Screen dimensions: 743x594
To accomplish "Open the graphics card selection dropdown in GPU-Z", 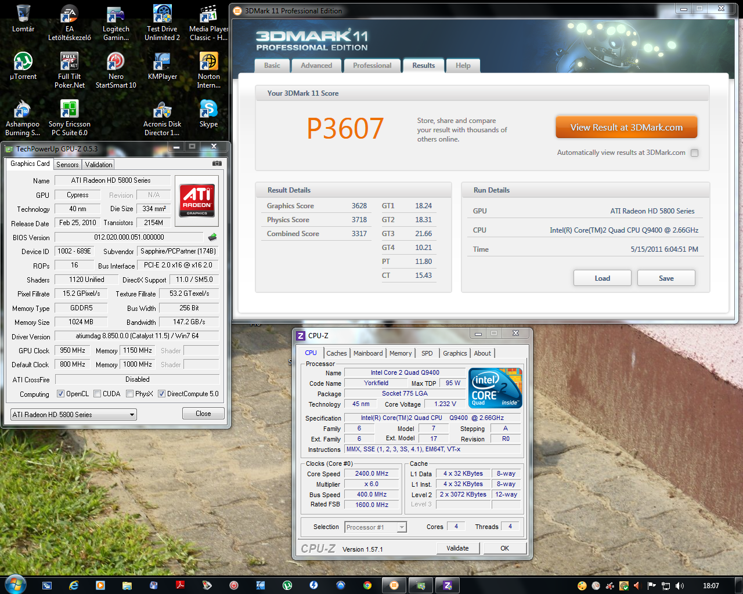I will pos(74,414).
